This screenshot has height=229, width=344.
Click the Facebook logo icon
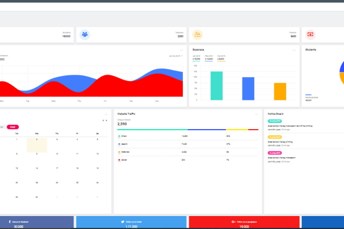click(10, 221)
